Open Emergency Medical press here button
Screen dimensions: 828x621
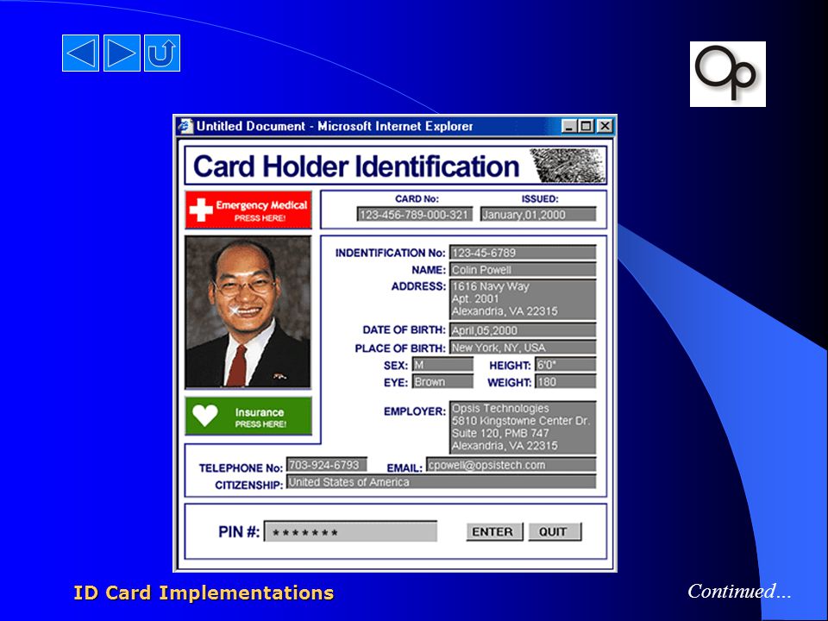coord(248,210)
